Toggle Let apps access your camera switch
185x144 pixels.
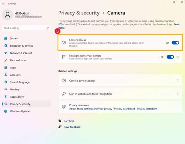coord(170,57)
